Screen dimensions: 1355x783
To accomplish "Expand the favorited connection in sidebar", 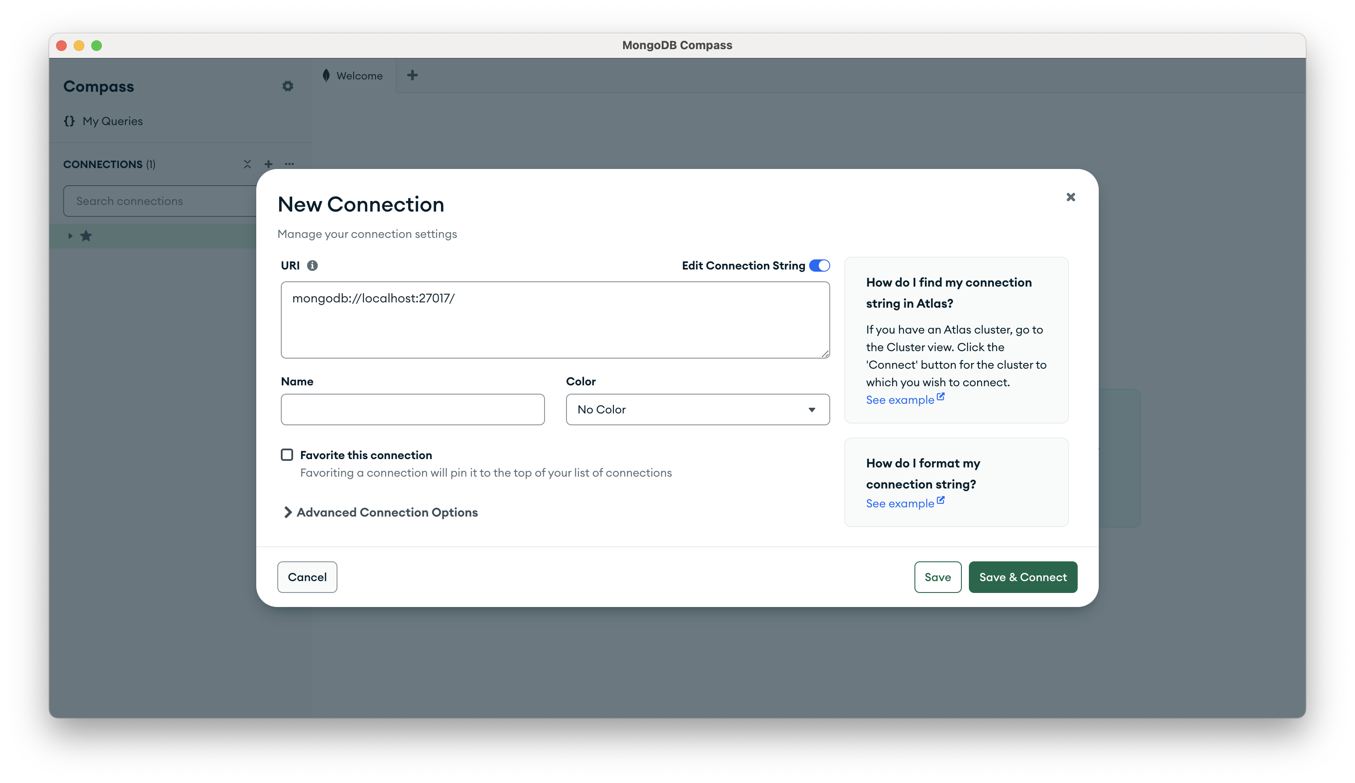I will pyautogui.click(x=70, y=236).
